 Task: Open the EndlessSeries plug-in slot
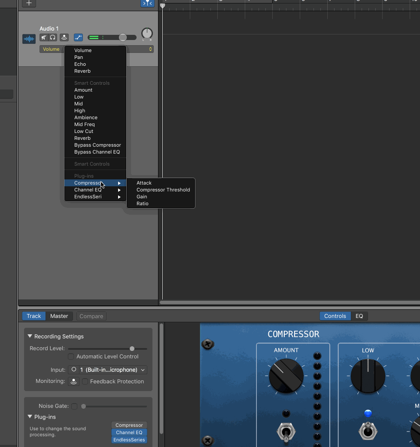pyautogui.click(x=129, y=440)
